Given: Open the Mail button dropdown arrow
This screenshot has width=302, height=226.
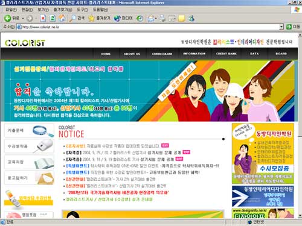Looking at the screenshot, I should click(156, 19).
